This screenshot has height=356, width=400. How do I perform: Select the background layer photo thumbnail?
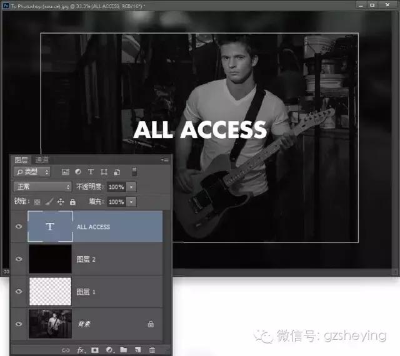click(50, 324)
